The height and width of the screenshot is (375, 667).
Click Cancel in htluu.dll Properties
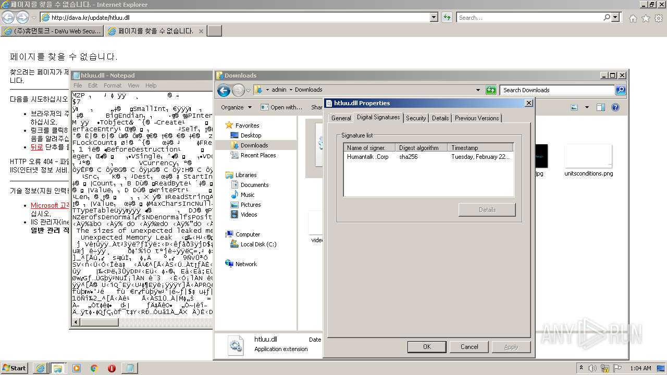[x=469, y=347]
